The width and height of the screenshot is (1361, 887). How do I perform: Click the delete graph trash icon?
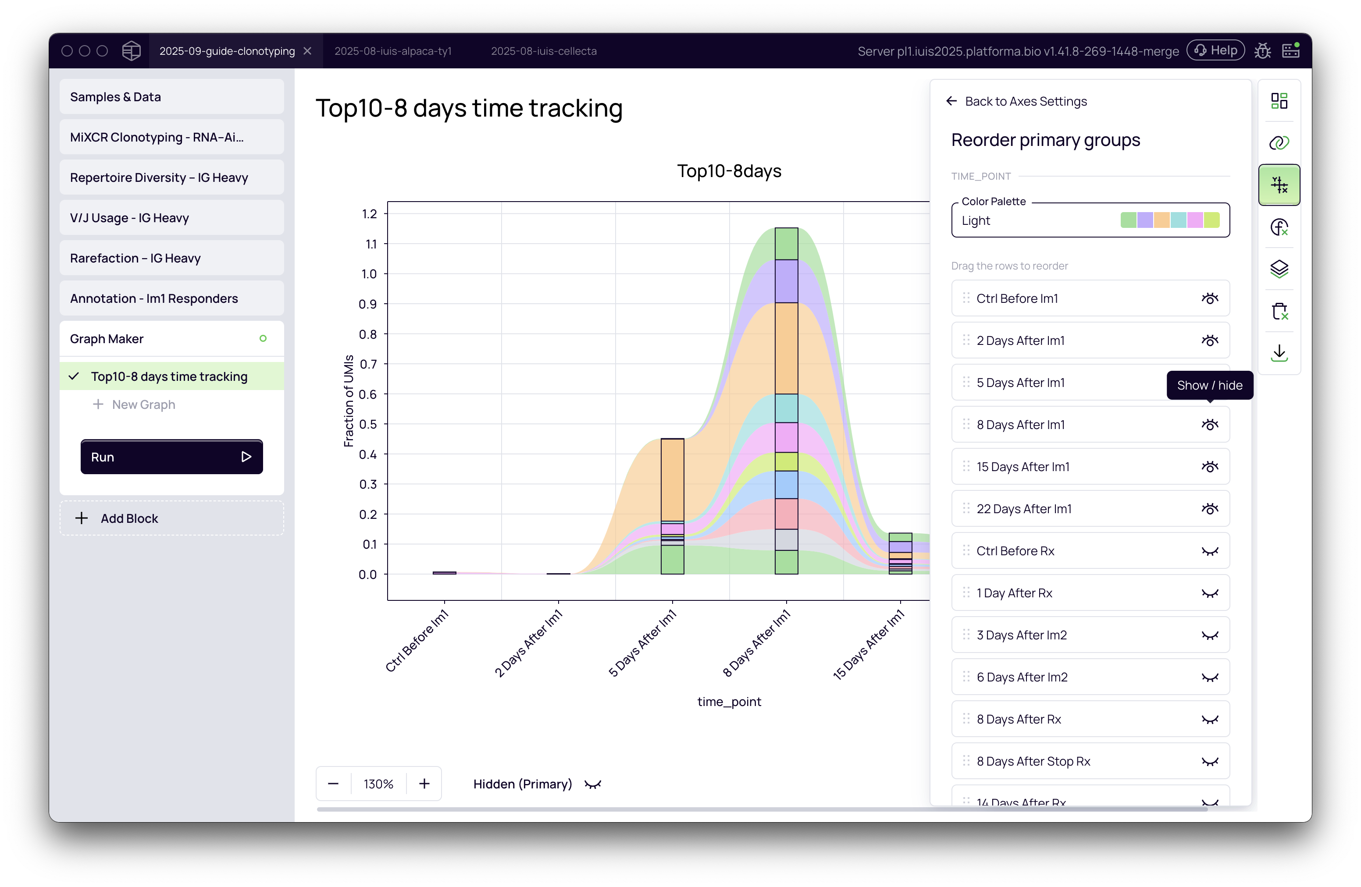(x=1279, y=311)
